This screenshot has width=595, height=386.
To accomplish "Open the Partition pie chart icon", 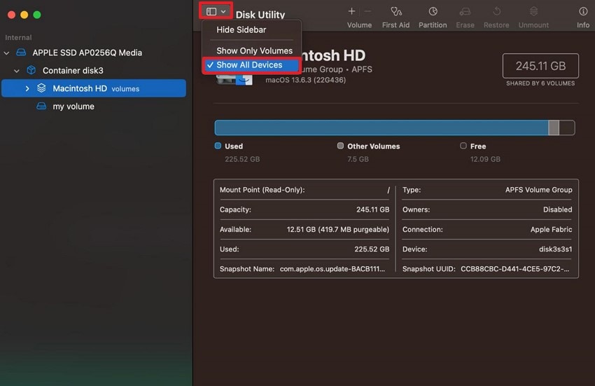I will coord(433,11).
